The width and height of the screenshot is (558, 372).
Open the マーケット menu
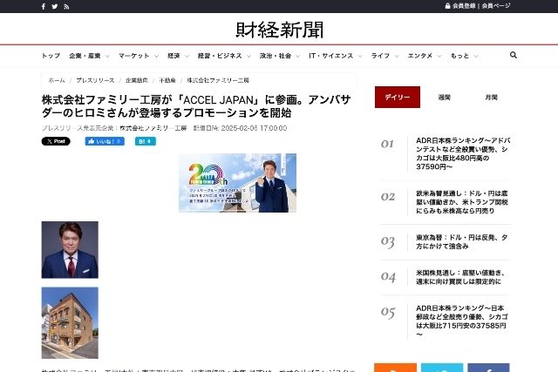click(133, 56)
